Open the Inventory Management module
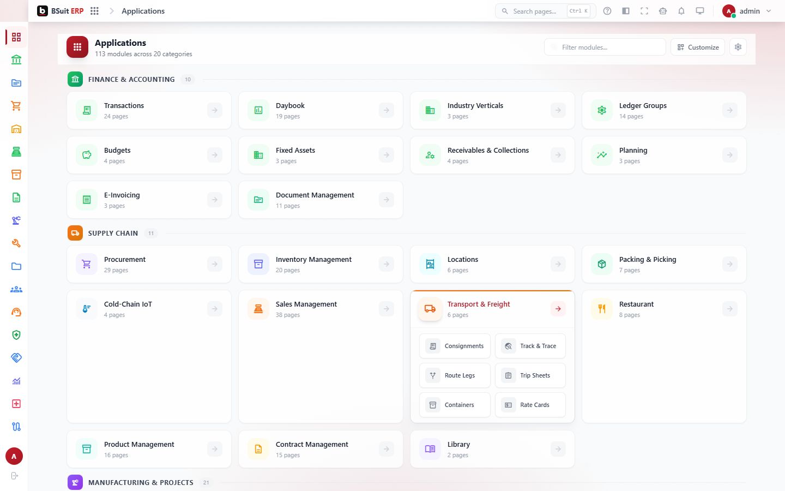The image size is (785, 491). pos(321,264)
